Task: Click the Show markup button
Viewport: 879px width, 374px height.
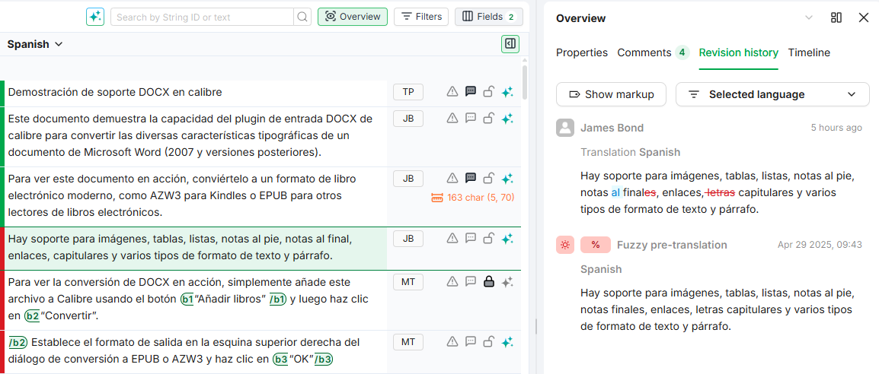Action: click(x=611, y=94)
